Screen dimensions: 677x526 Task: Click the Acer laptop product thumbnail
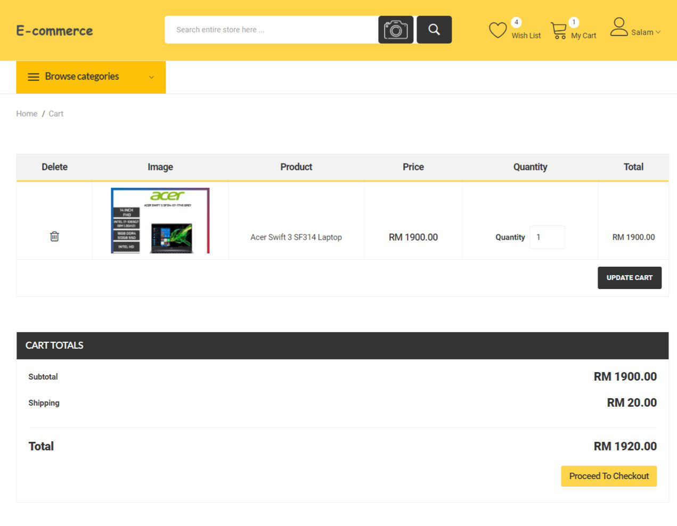point(160,220)
